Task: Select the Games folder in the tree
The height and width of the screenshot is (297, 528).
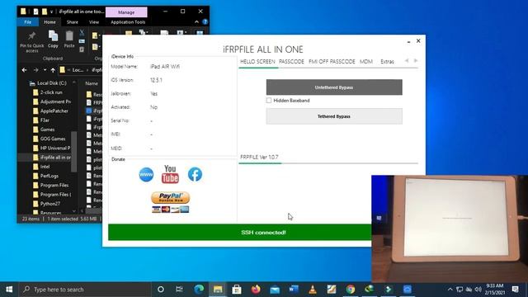Action: (x=48, y=130)
